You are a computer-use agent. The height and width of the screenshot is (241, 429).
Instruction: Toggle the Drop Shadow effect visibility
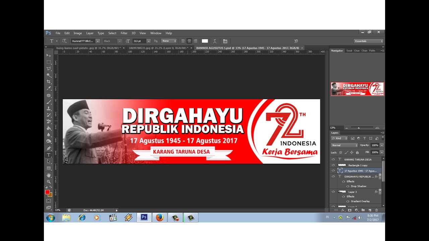[x=348, y=186]
